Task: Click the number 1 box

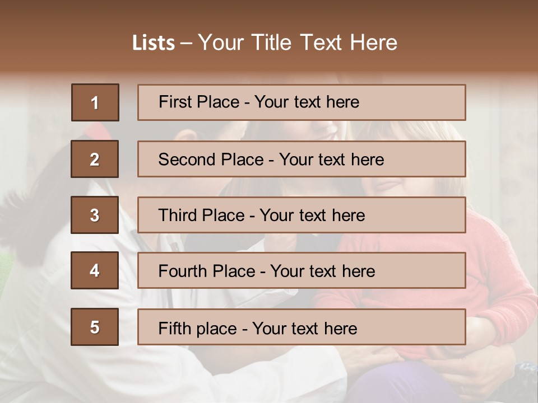Action: pos(95,102)
